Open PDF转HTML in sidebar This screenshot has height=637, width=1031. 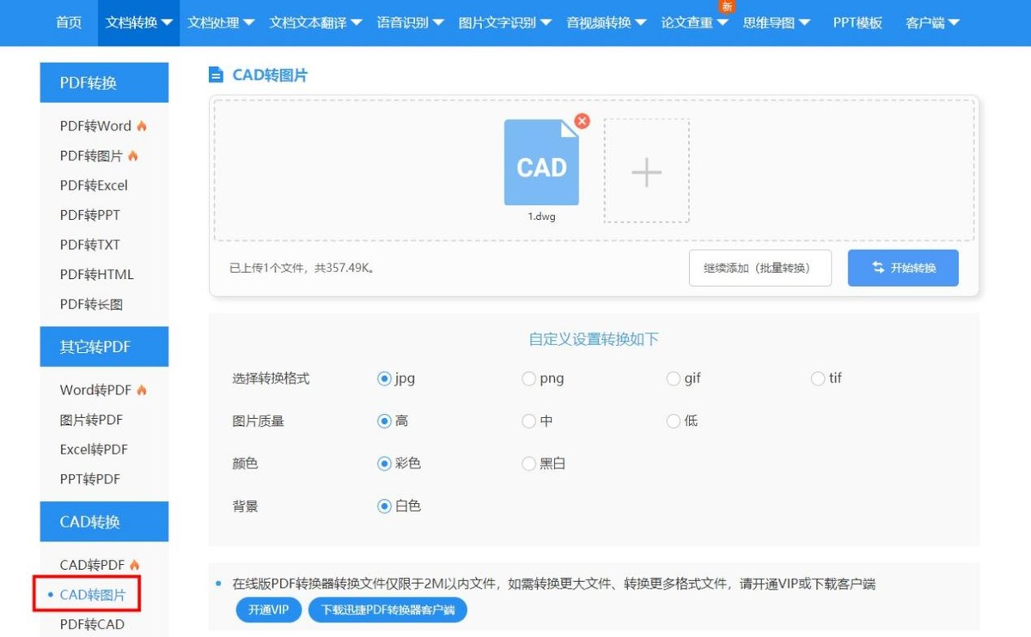pos(97,275)
